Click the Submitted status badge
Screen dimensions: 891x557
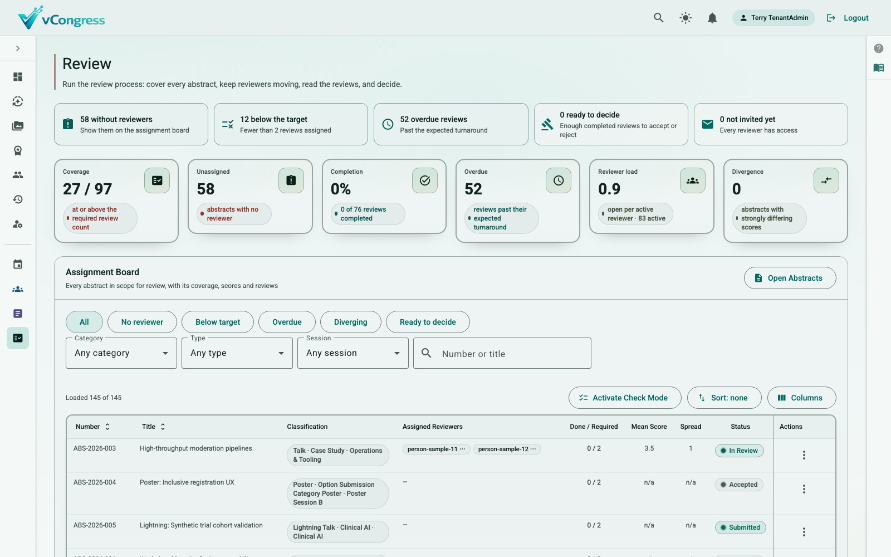[740, 527]
